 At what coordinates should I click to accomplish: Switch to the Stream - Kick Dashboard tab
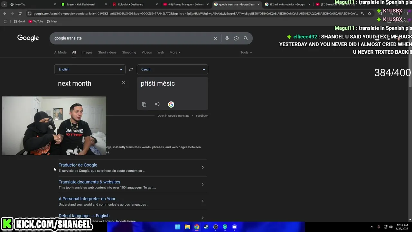pos(84,5)
